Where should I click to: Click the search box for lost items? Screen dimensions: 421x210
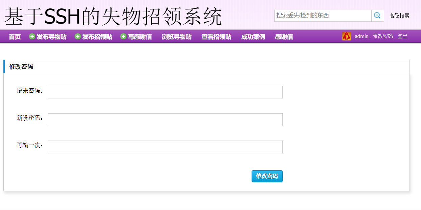(x=321, y=15)
